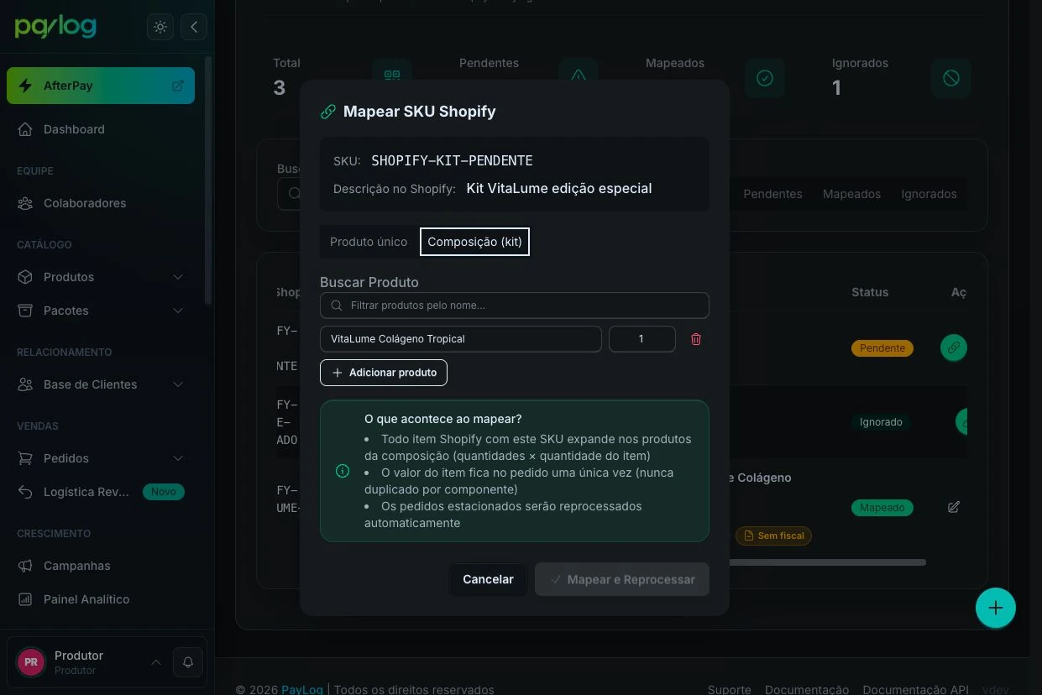
Task: Click the Ignorado status badge
Action: tap(881, 421)
